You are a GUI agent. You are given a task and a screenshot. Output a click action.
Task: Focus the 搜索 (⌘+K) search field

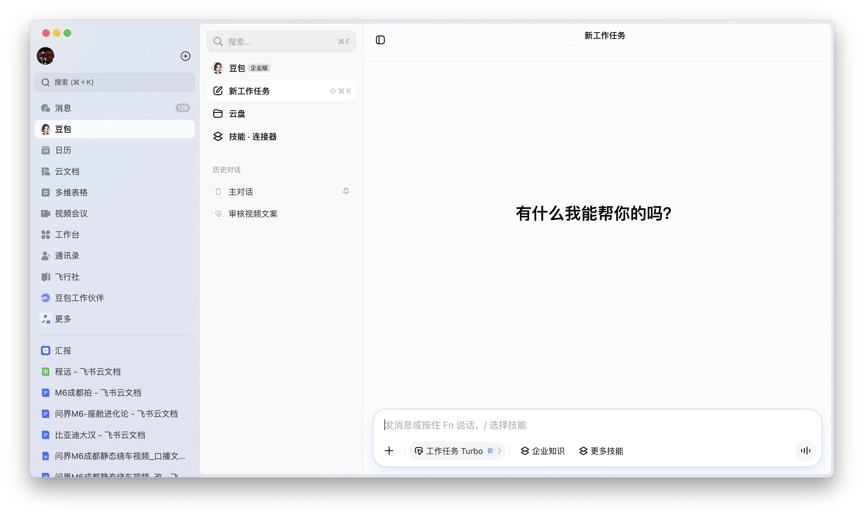[x=115, y=82]
